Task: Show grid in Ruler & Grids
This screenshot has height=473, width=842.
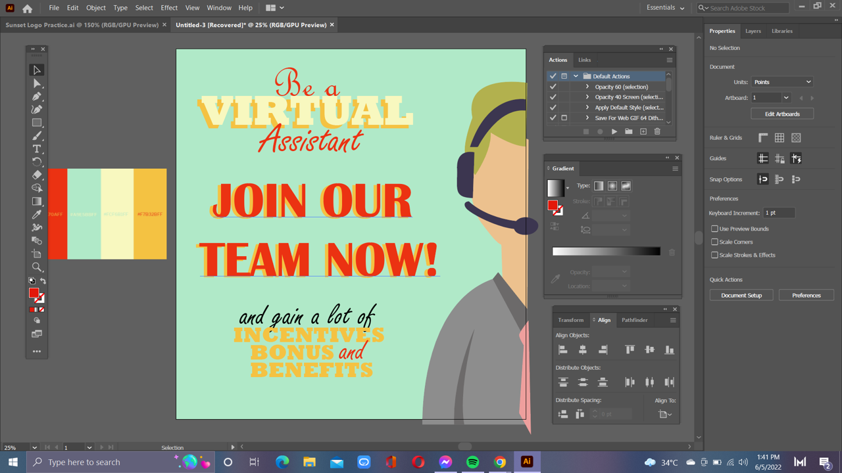Action: click(780, 138)
